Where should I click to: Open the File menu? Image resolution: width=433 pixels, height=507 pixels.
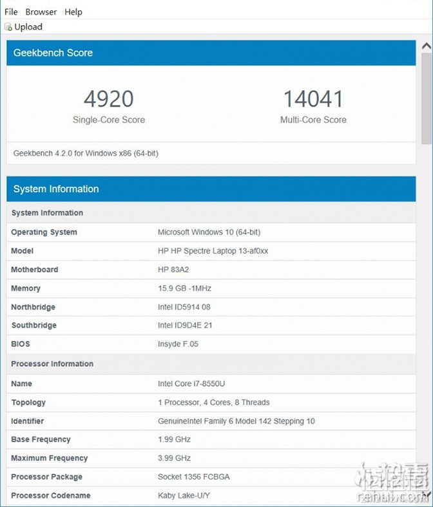tap(11, 12)
